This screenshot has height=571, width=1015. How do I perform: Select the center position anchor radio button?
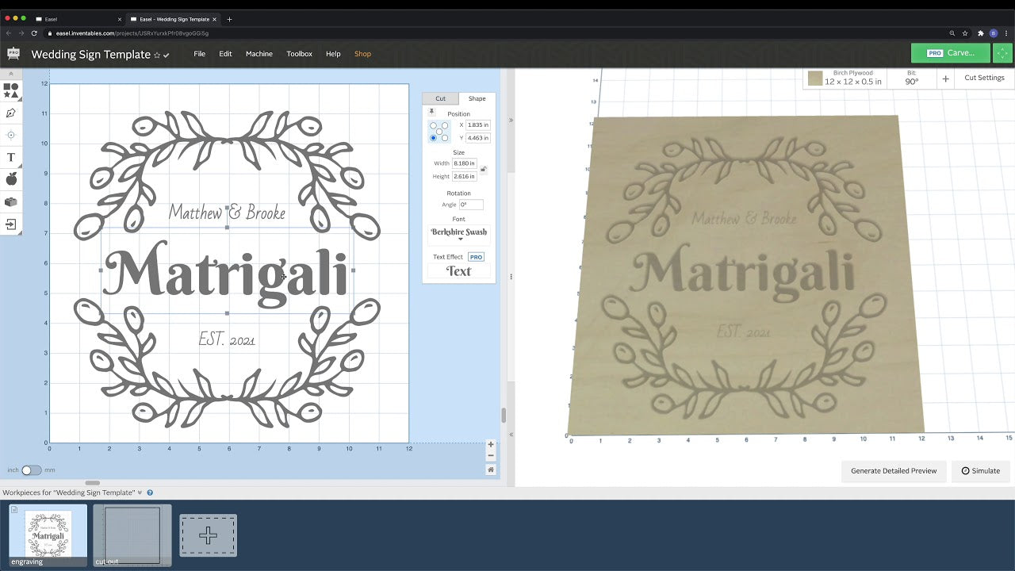(439, 131)
